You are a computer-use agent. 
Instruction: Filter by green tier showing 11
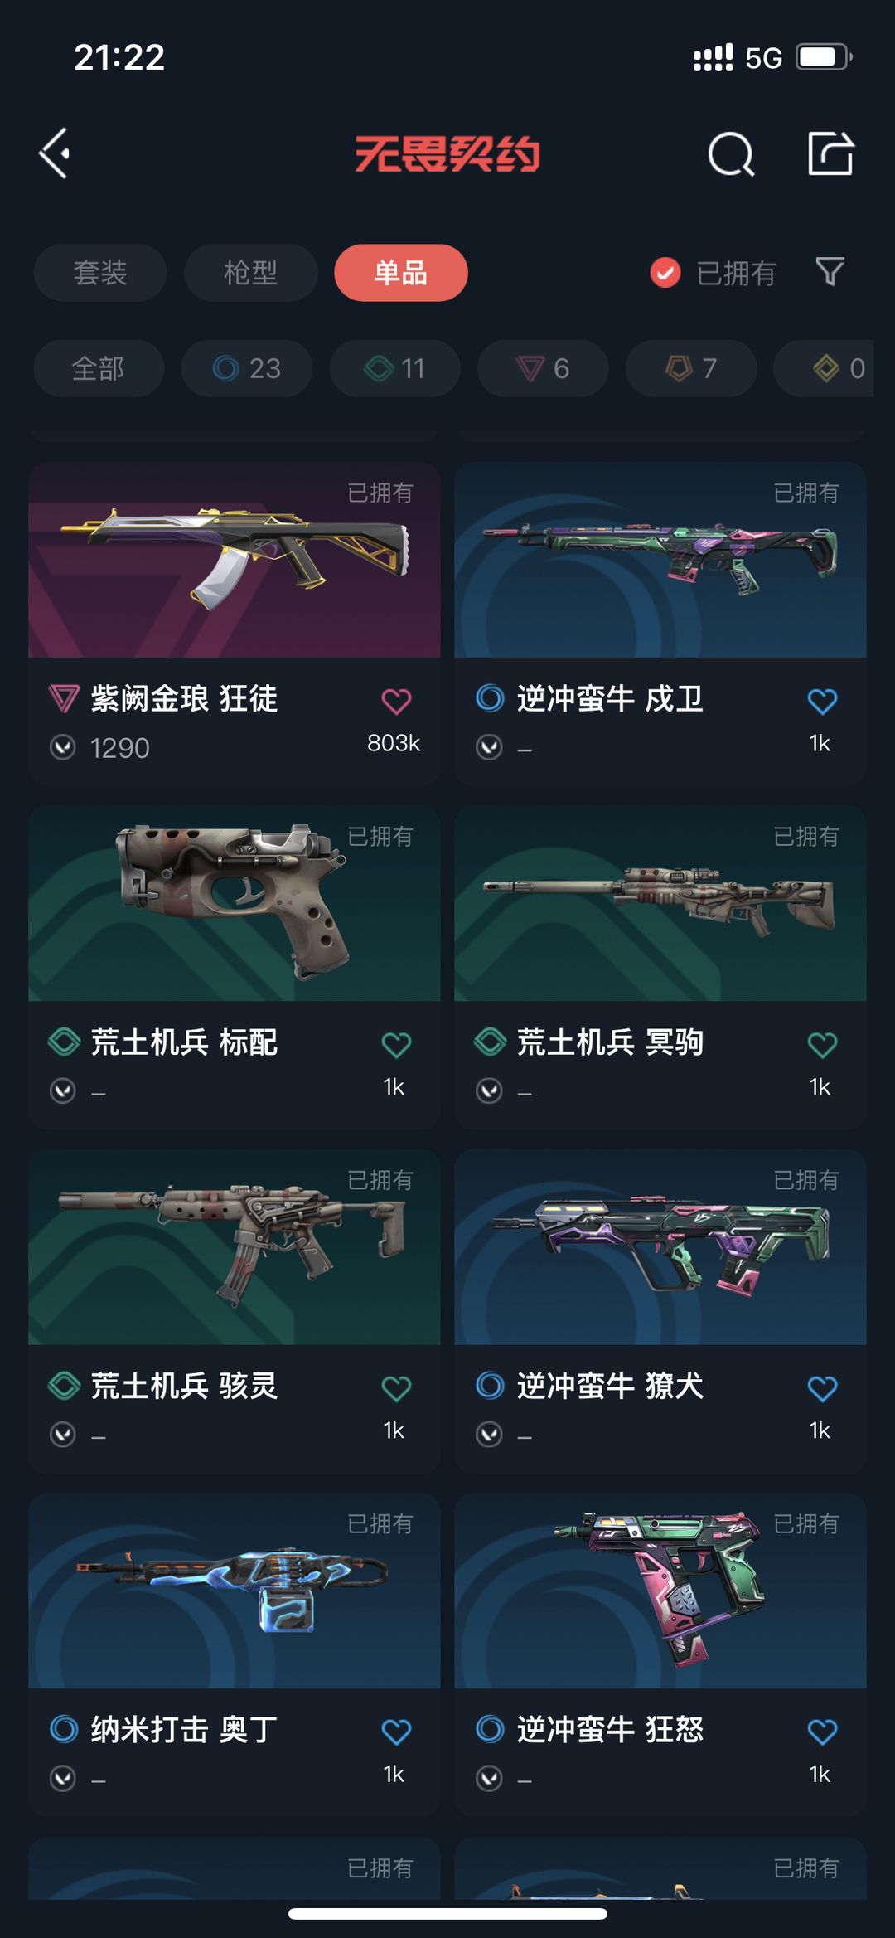point(394,368)
